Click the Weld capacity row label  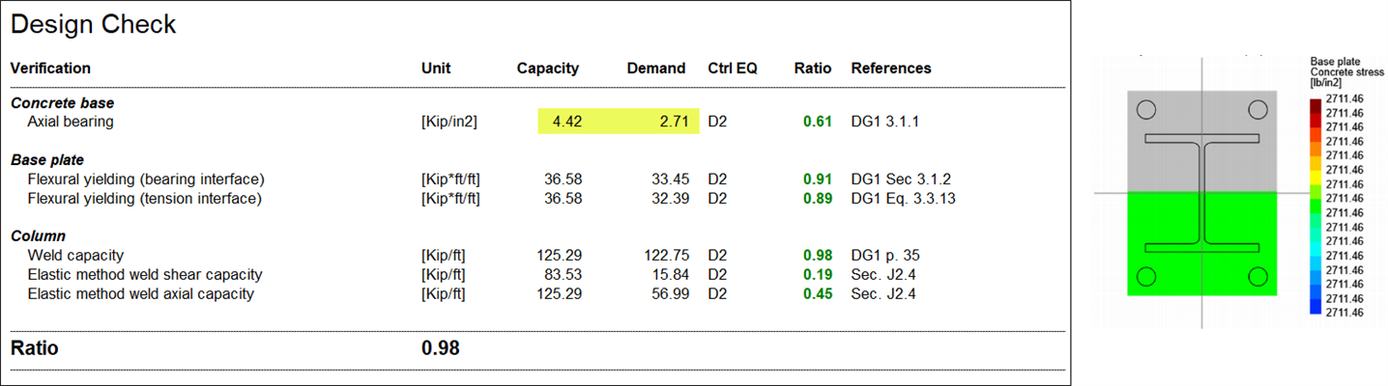click(x=75, y=256)
